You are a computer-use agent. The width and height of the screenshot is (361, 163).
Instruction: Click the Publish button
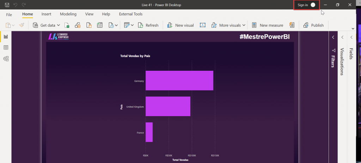click(x=313, y=25)
